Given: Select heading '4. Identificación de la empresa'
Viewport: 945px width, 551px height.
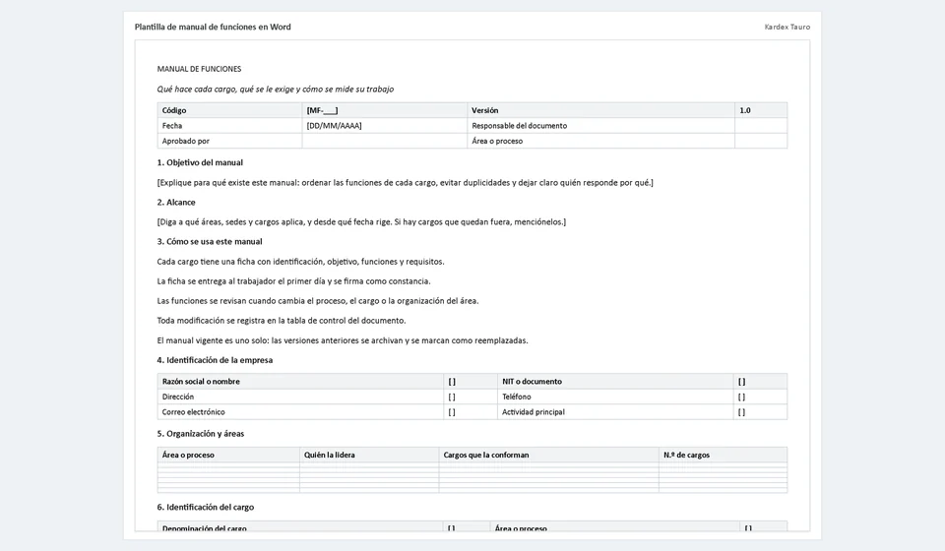Looking at the screenshot, I should (x=215, y=360).
